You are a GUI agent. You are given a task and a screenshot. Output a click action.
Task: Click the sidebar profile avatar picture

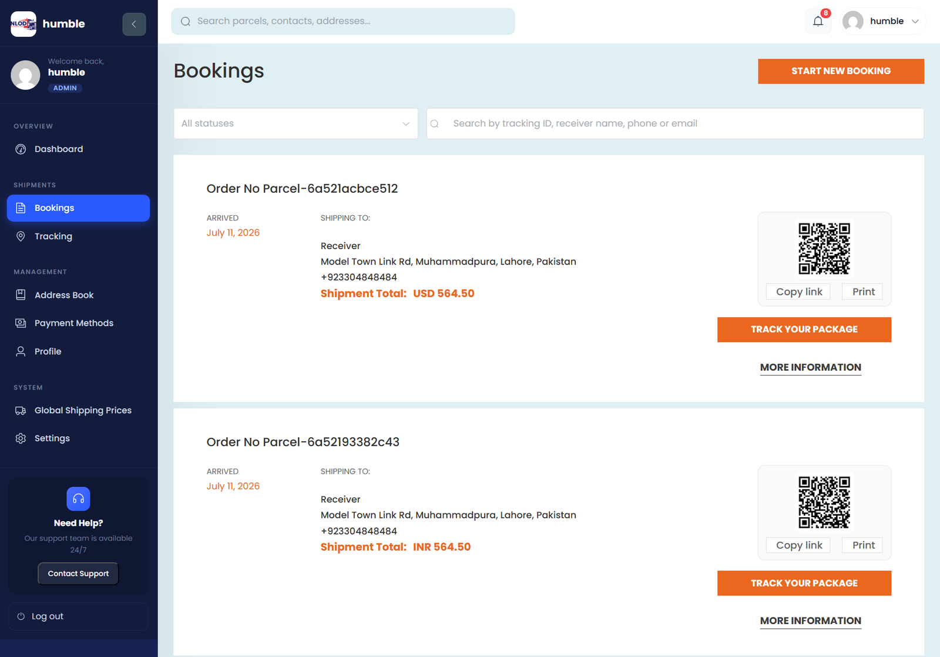coord(25,75)
